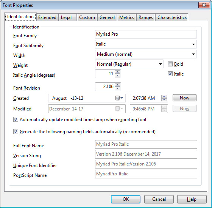Cancel the Font Properties dialog
The height and width of the screenshot is (208, 212).
click(159, 199)
